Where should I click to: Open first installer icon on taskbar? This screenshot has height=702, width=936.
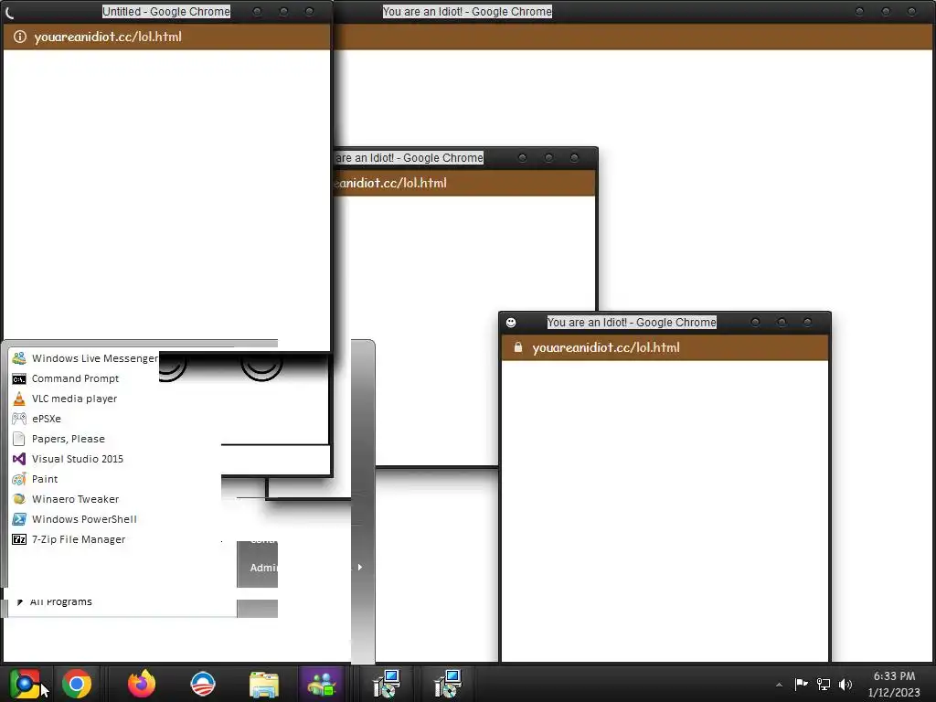point(387,684)
